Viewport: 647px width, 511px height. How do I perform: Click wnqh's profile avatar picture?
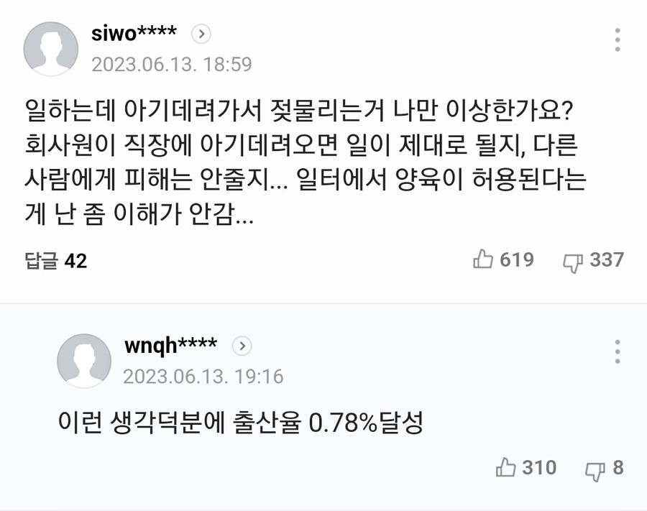point(84,361)
